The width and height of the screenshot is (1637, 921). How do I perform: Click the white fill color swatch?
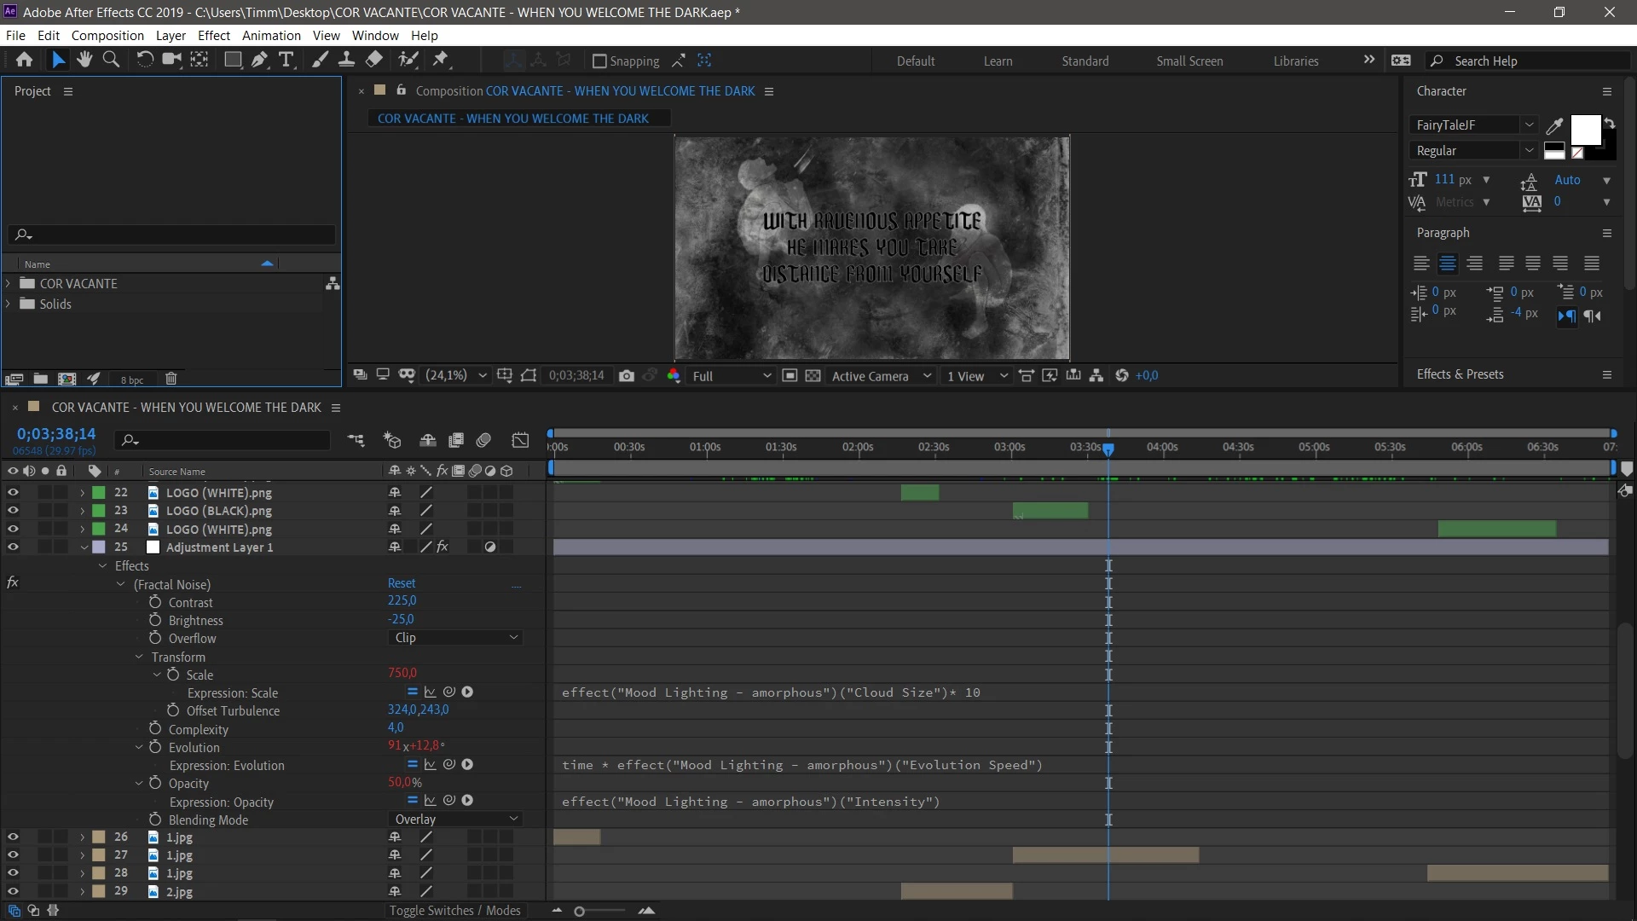tap(1585, 130)
